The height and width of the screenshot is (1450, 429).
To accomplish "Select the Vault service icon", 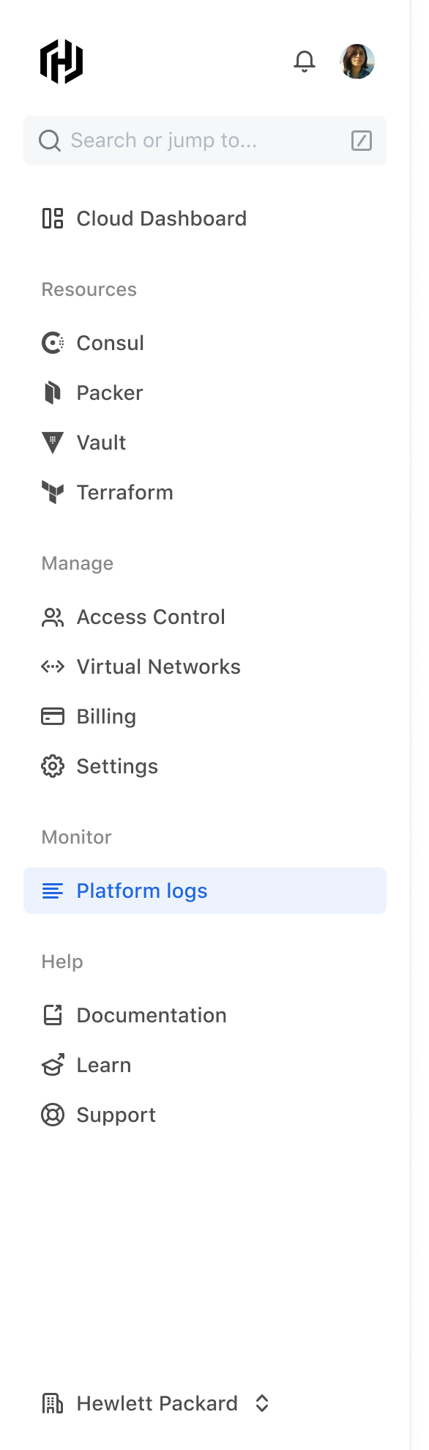I will [x=52, y=442].
